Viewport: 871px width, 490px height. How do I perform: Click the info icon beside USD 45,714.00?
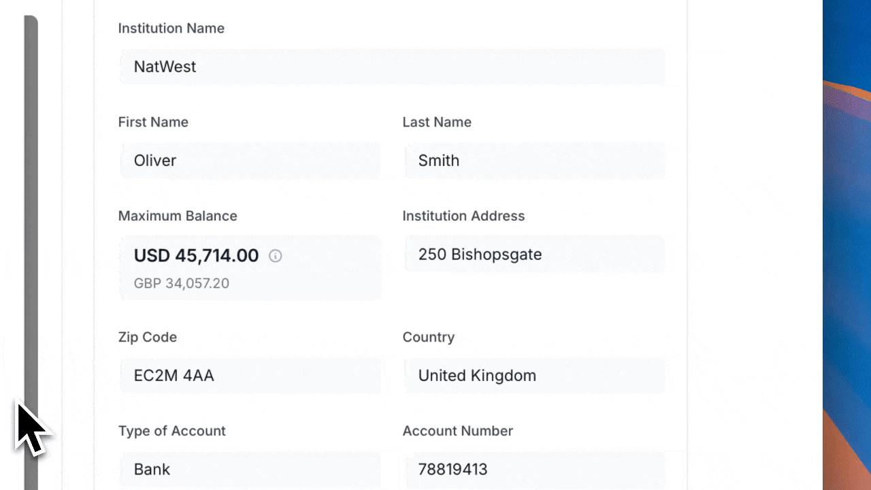(x=276, y=256)
